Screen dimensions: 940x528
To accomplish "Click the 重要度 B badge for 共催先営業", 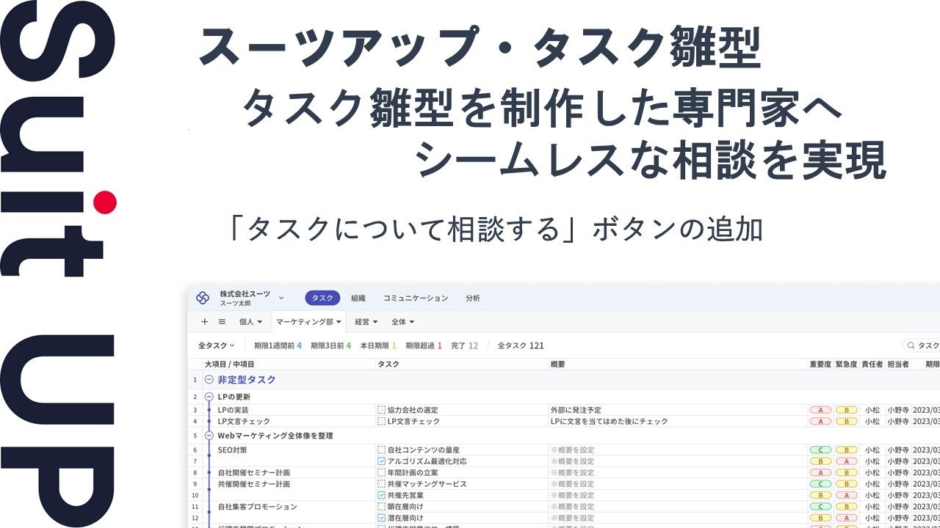I will click(x=820, y=496).
